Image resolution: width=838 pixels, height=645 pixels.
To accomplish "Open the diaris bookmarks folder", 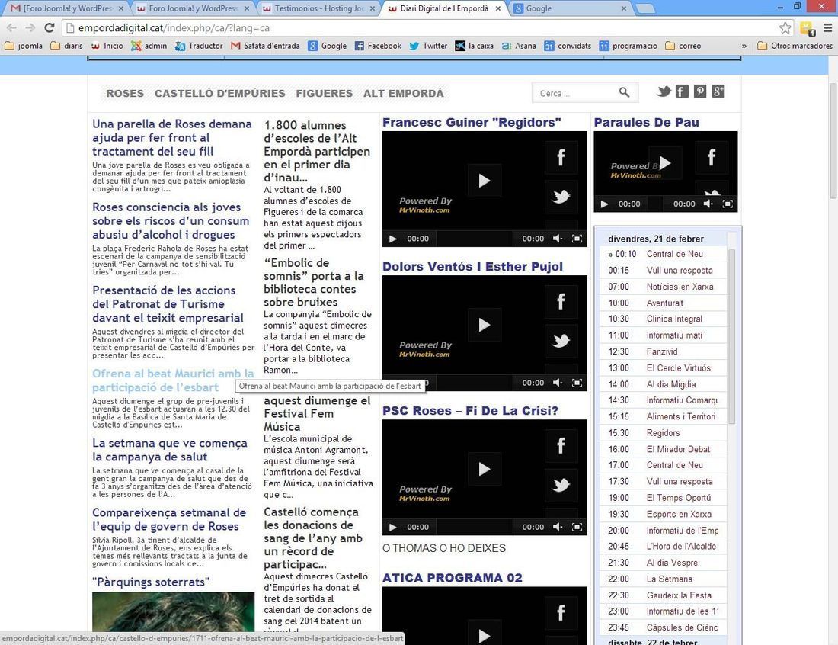I will (67, 46).
